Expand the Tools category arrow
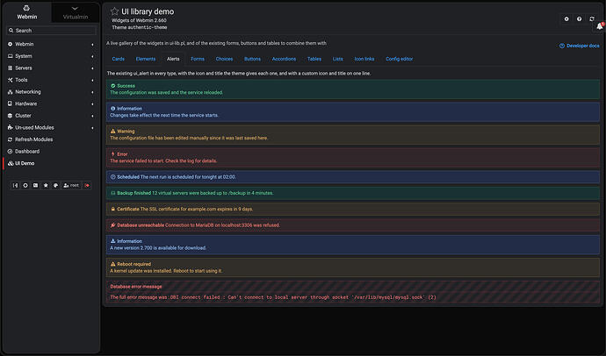The height and width of the screenshot is (356, 606). tap(92, 80)
